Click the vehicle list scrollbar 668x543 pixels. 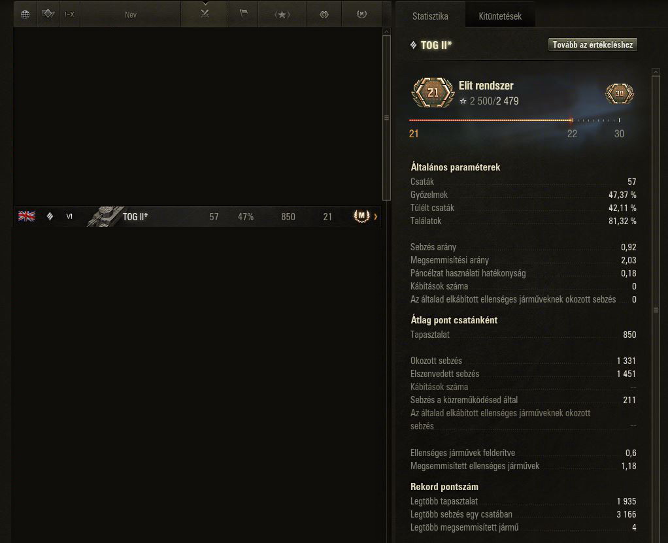point(386,118)
